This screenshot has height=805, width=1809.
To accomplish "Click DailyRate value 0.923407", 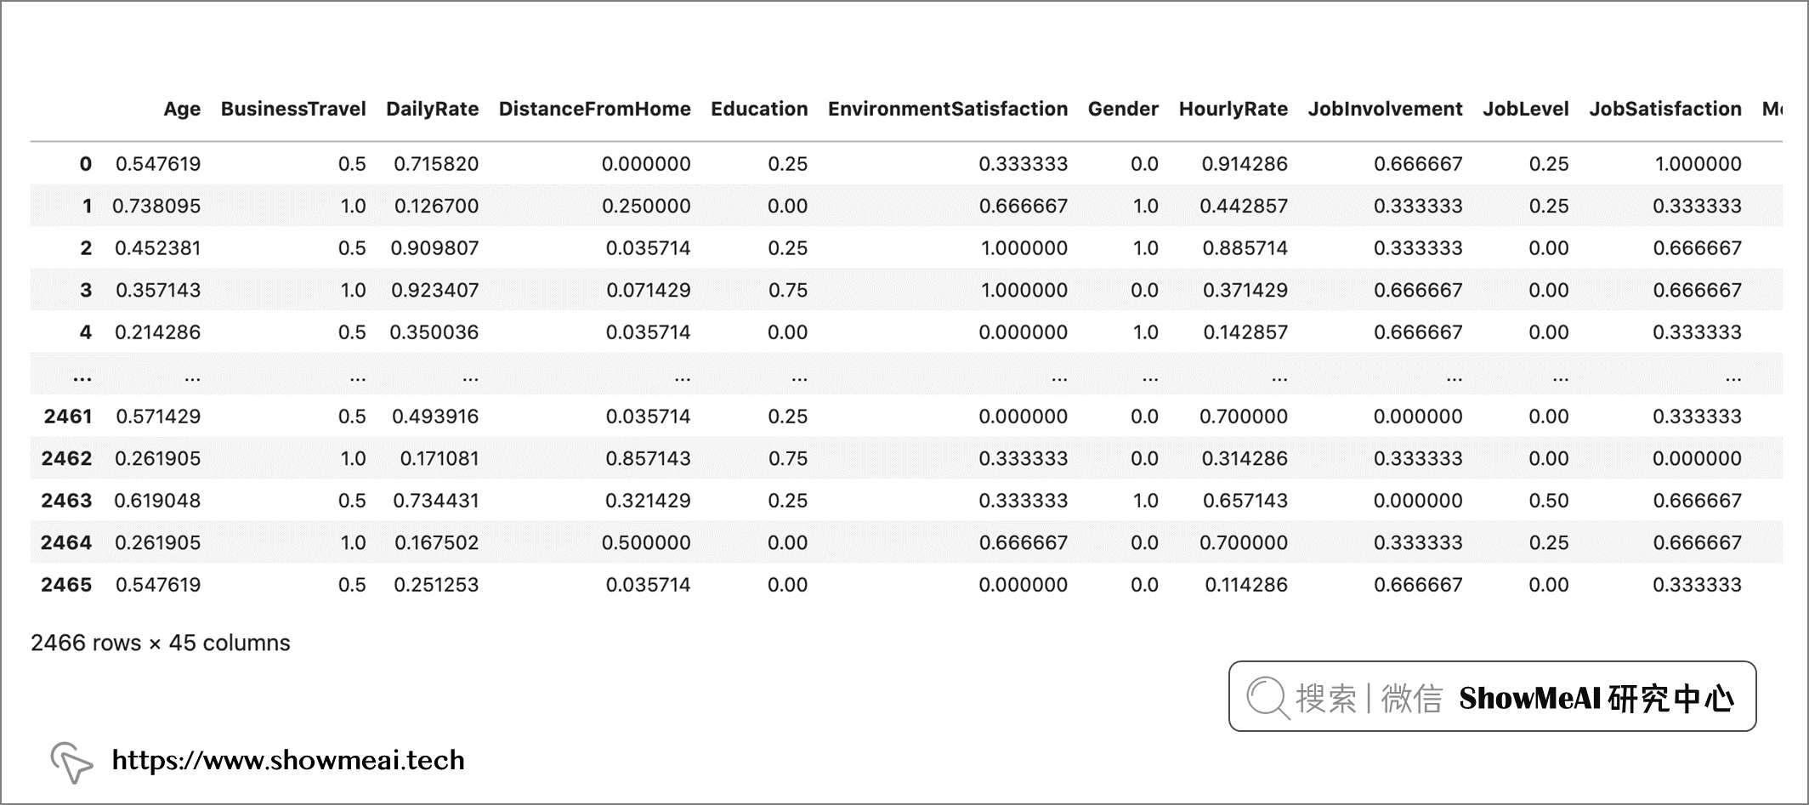I will coord(435,290).
